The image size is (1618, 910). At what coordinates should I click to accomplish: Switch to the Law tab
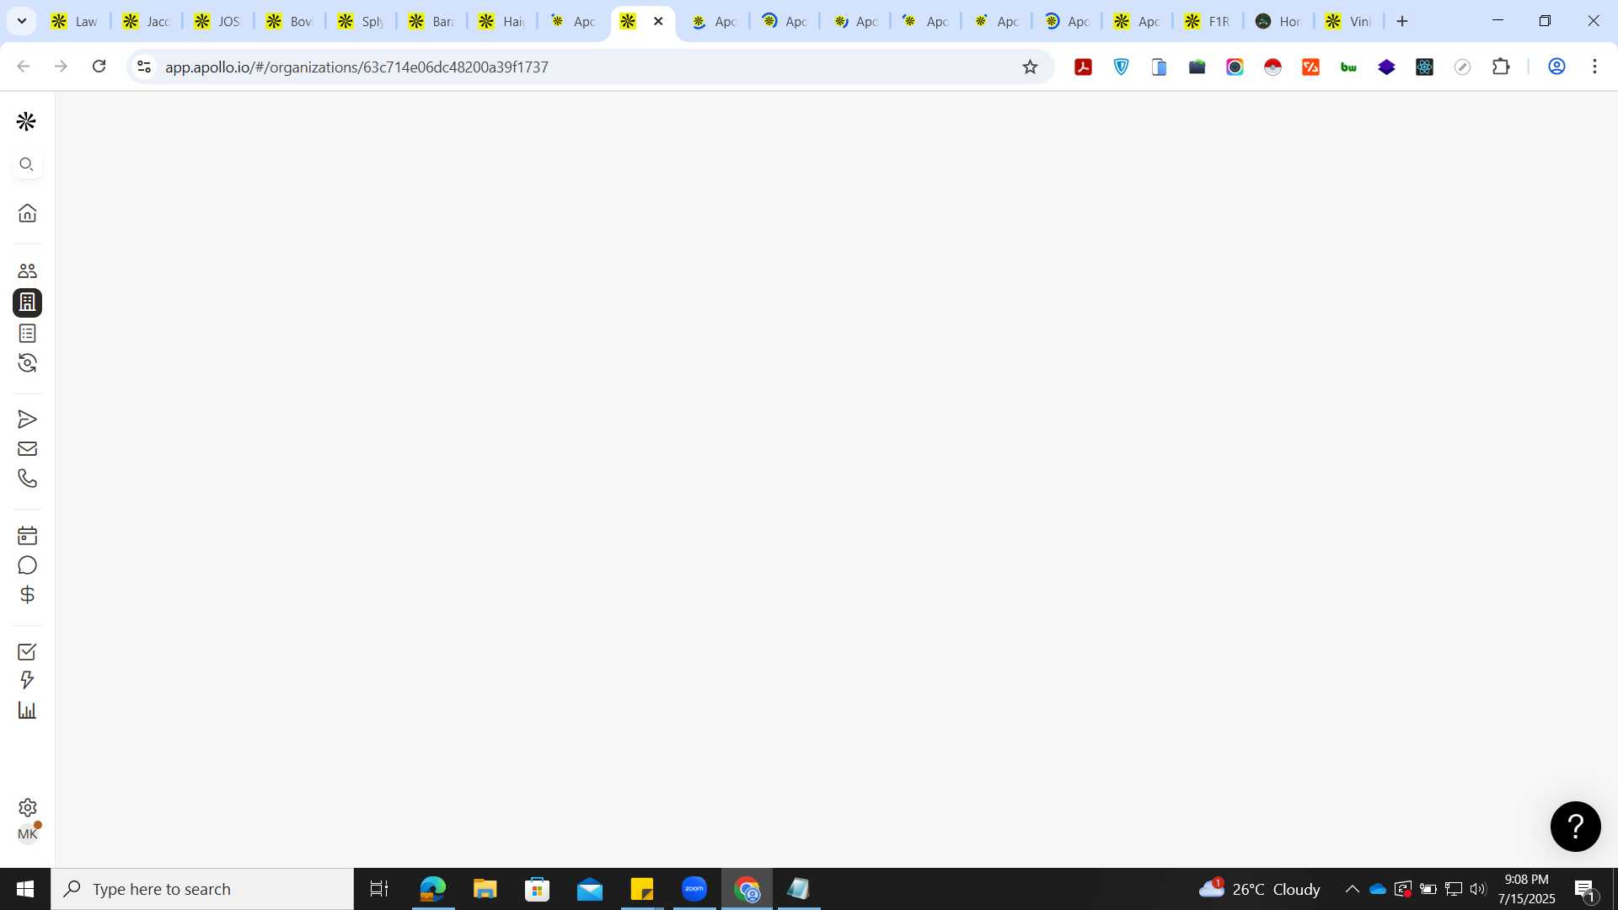pyautogui.click(x=74, y=21)
